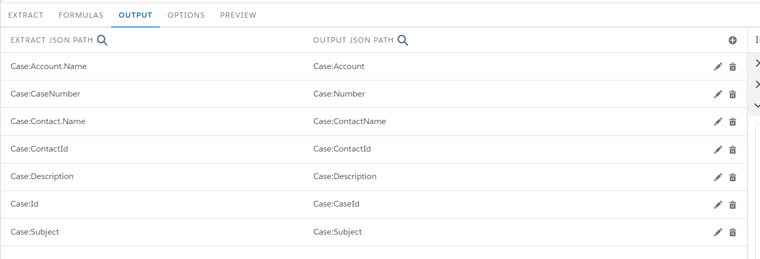Edit the Case:Subject mapping row
The width and height of the screenshot is (760, 259).
point(718,232)
